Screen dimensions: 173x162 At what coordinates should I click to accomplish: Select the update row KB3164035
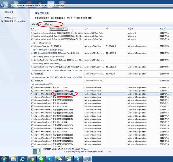point(101,126)
